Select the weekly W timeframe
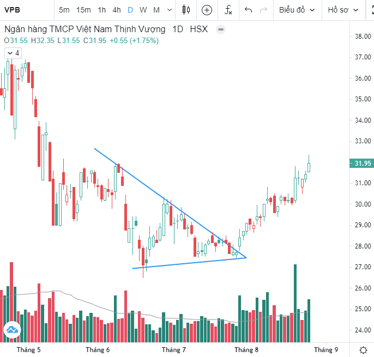 [x=143, y=10]
